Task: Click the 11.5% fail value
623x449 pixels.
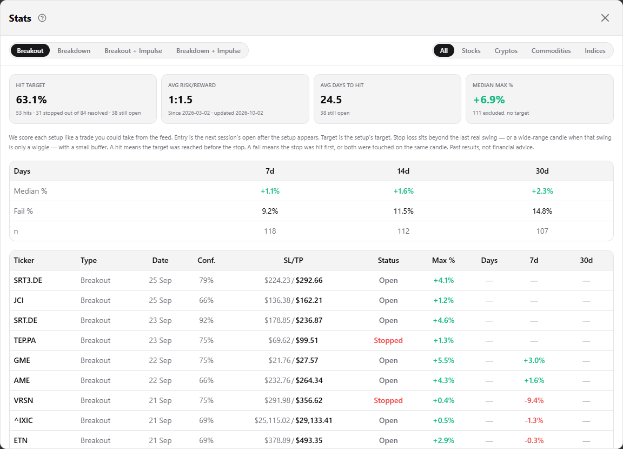Action: coord(403,211)
